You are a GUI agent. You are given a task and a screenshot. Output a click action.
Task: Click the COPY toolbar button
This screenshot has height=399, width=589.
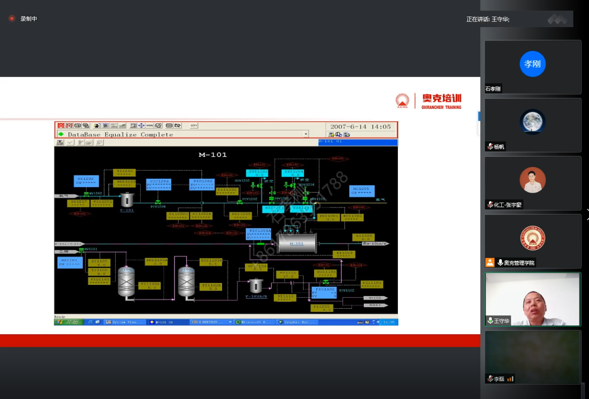click(193, 126)
